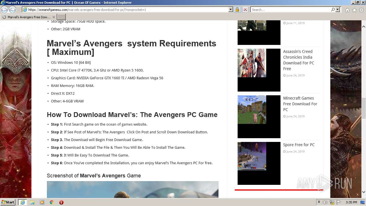Open the red Opera taskbar icon

tap(61, 202)
